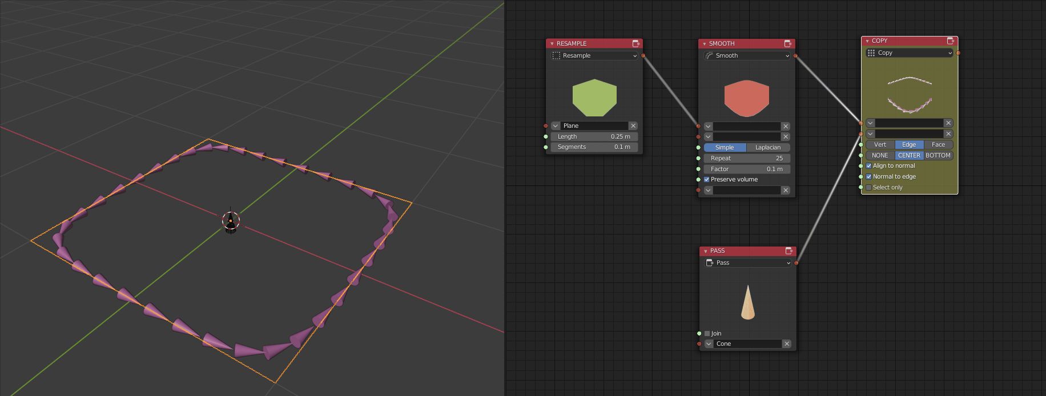Screen dimensions: 1046x396
Task: Collapse the SMOOTH node with its triangle
Action: (x=705, y=44)
